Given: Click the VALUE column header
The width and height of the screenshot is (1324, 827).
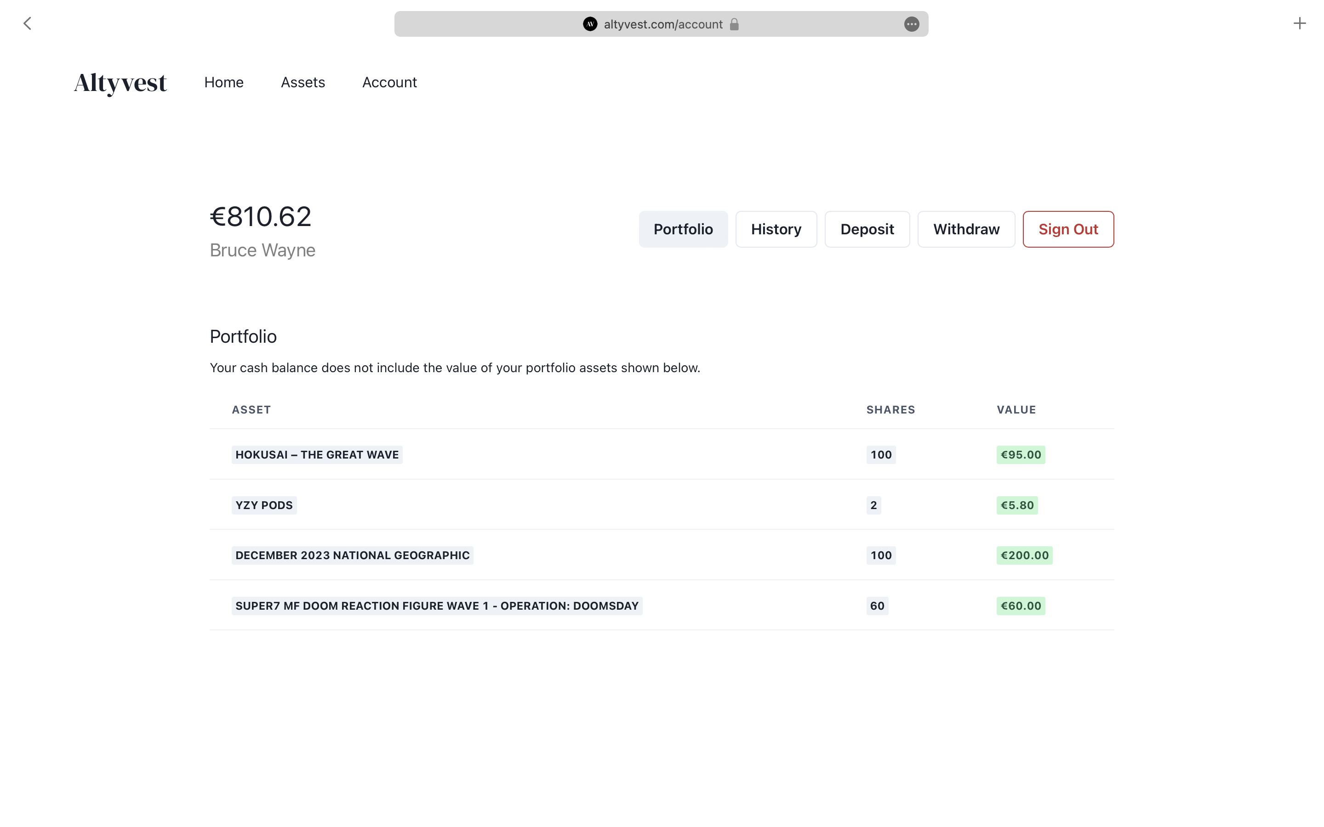Looking at the screenshot, I should click(x=1016, y=410).
